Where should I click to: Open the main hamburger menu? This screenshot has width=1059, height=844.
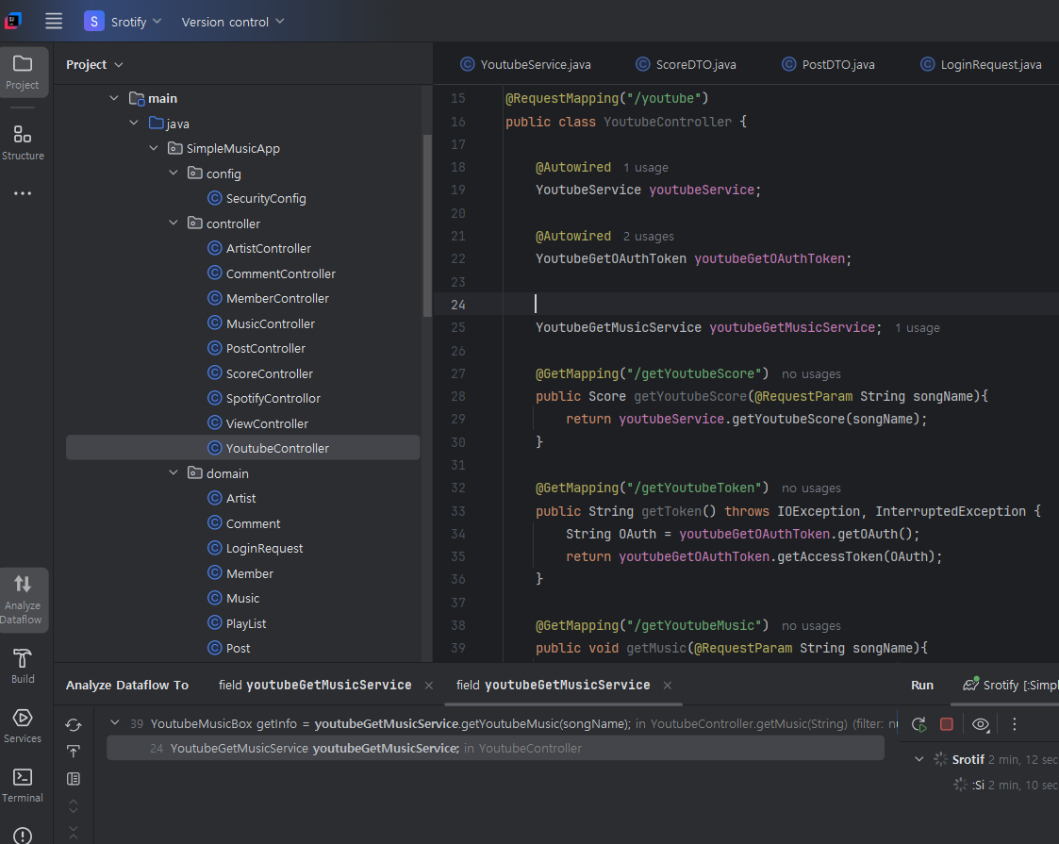click(54, 22)
